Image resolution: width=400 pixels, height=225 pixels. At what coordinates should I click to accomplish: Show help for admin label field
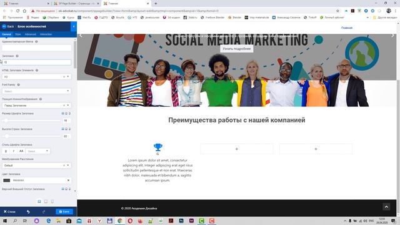36,42
